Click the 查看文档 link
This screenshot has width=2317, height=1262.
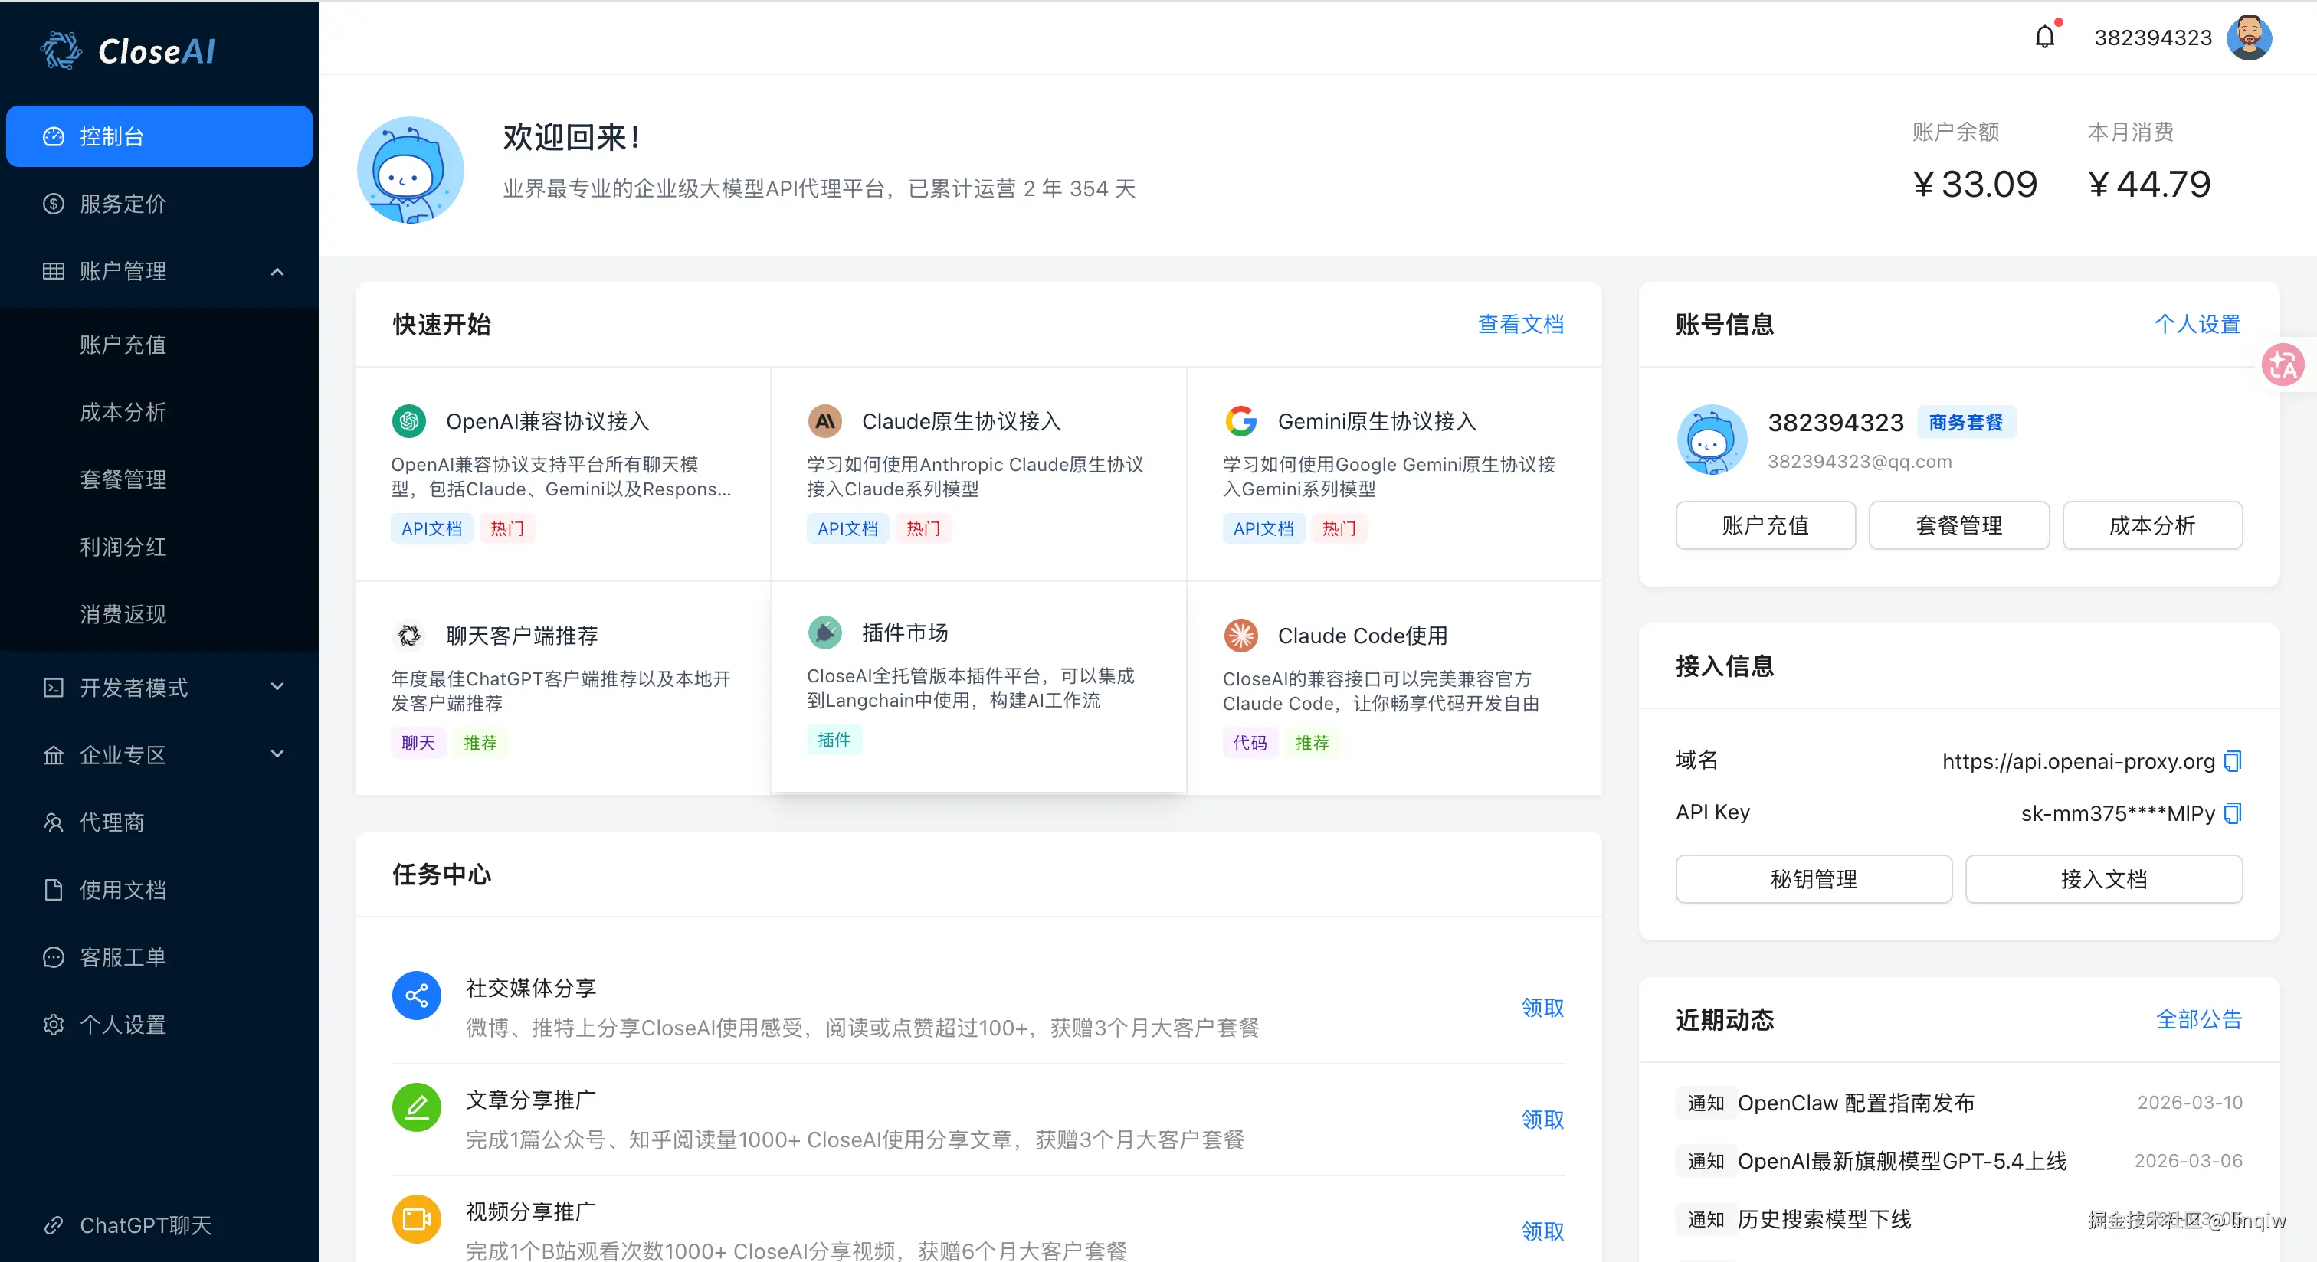[1520, 325]
